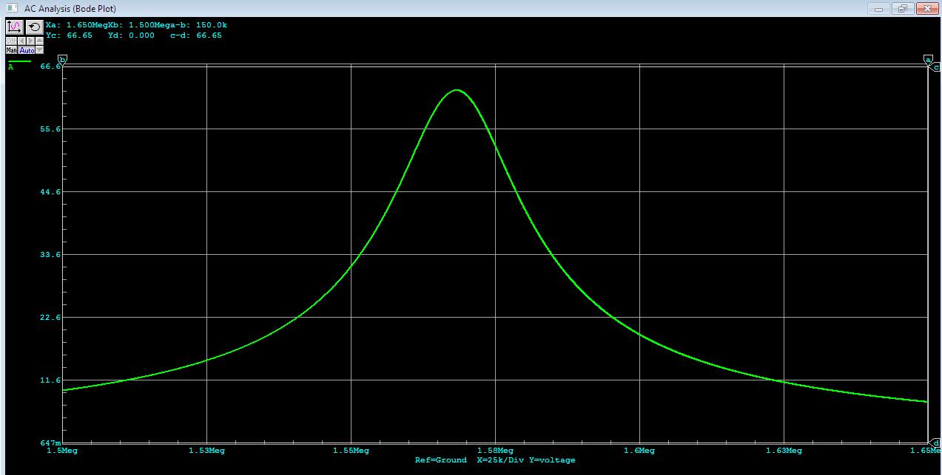Viewport: 942px width, 475px height.
Task: Click the Ref=Ground X=25k/Div Y=voltage label
Action: [495, 460]
